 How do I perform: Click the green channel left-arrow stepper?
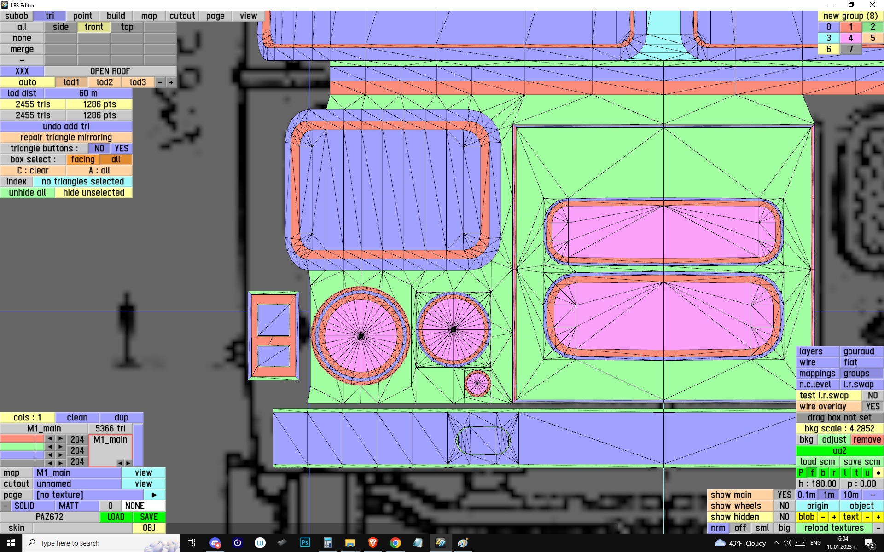click(x=50, y=447)
